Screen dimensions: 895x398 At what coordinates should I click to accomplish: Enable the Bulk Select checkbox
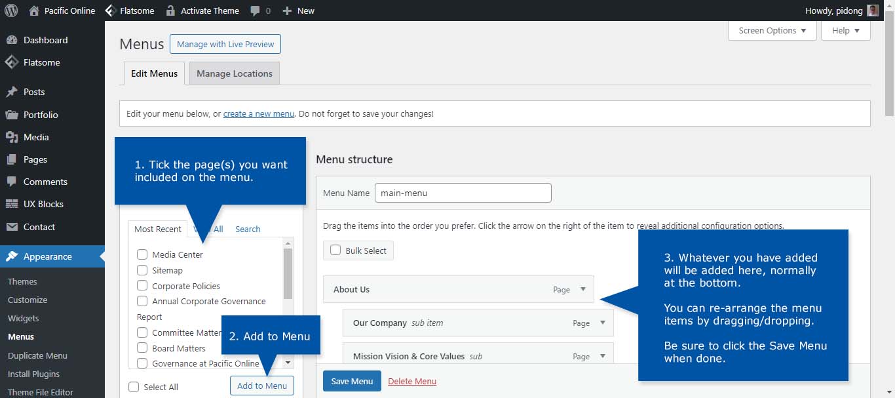point(335,250)
